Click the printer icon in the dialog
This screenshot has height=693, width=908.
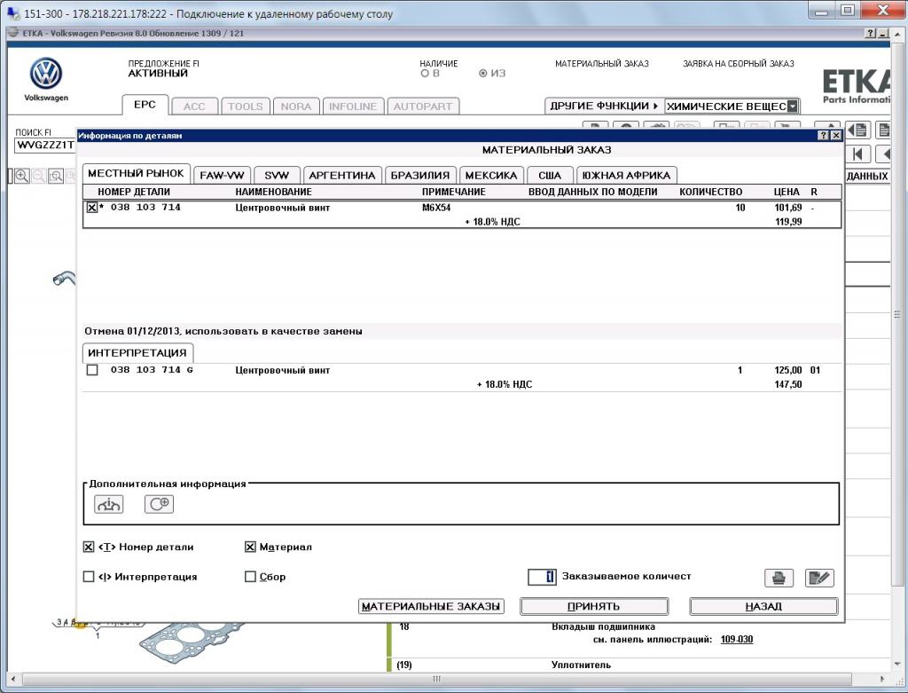click(779, 578)
